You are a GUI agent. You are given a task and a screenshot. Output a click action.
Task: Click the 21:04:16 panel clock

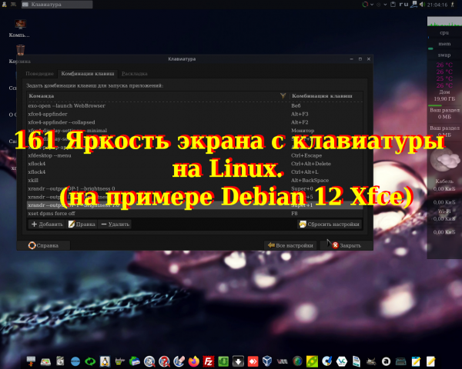(437, 5)
